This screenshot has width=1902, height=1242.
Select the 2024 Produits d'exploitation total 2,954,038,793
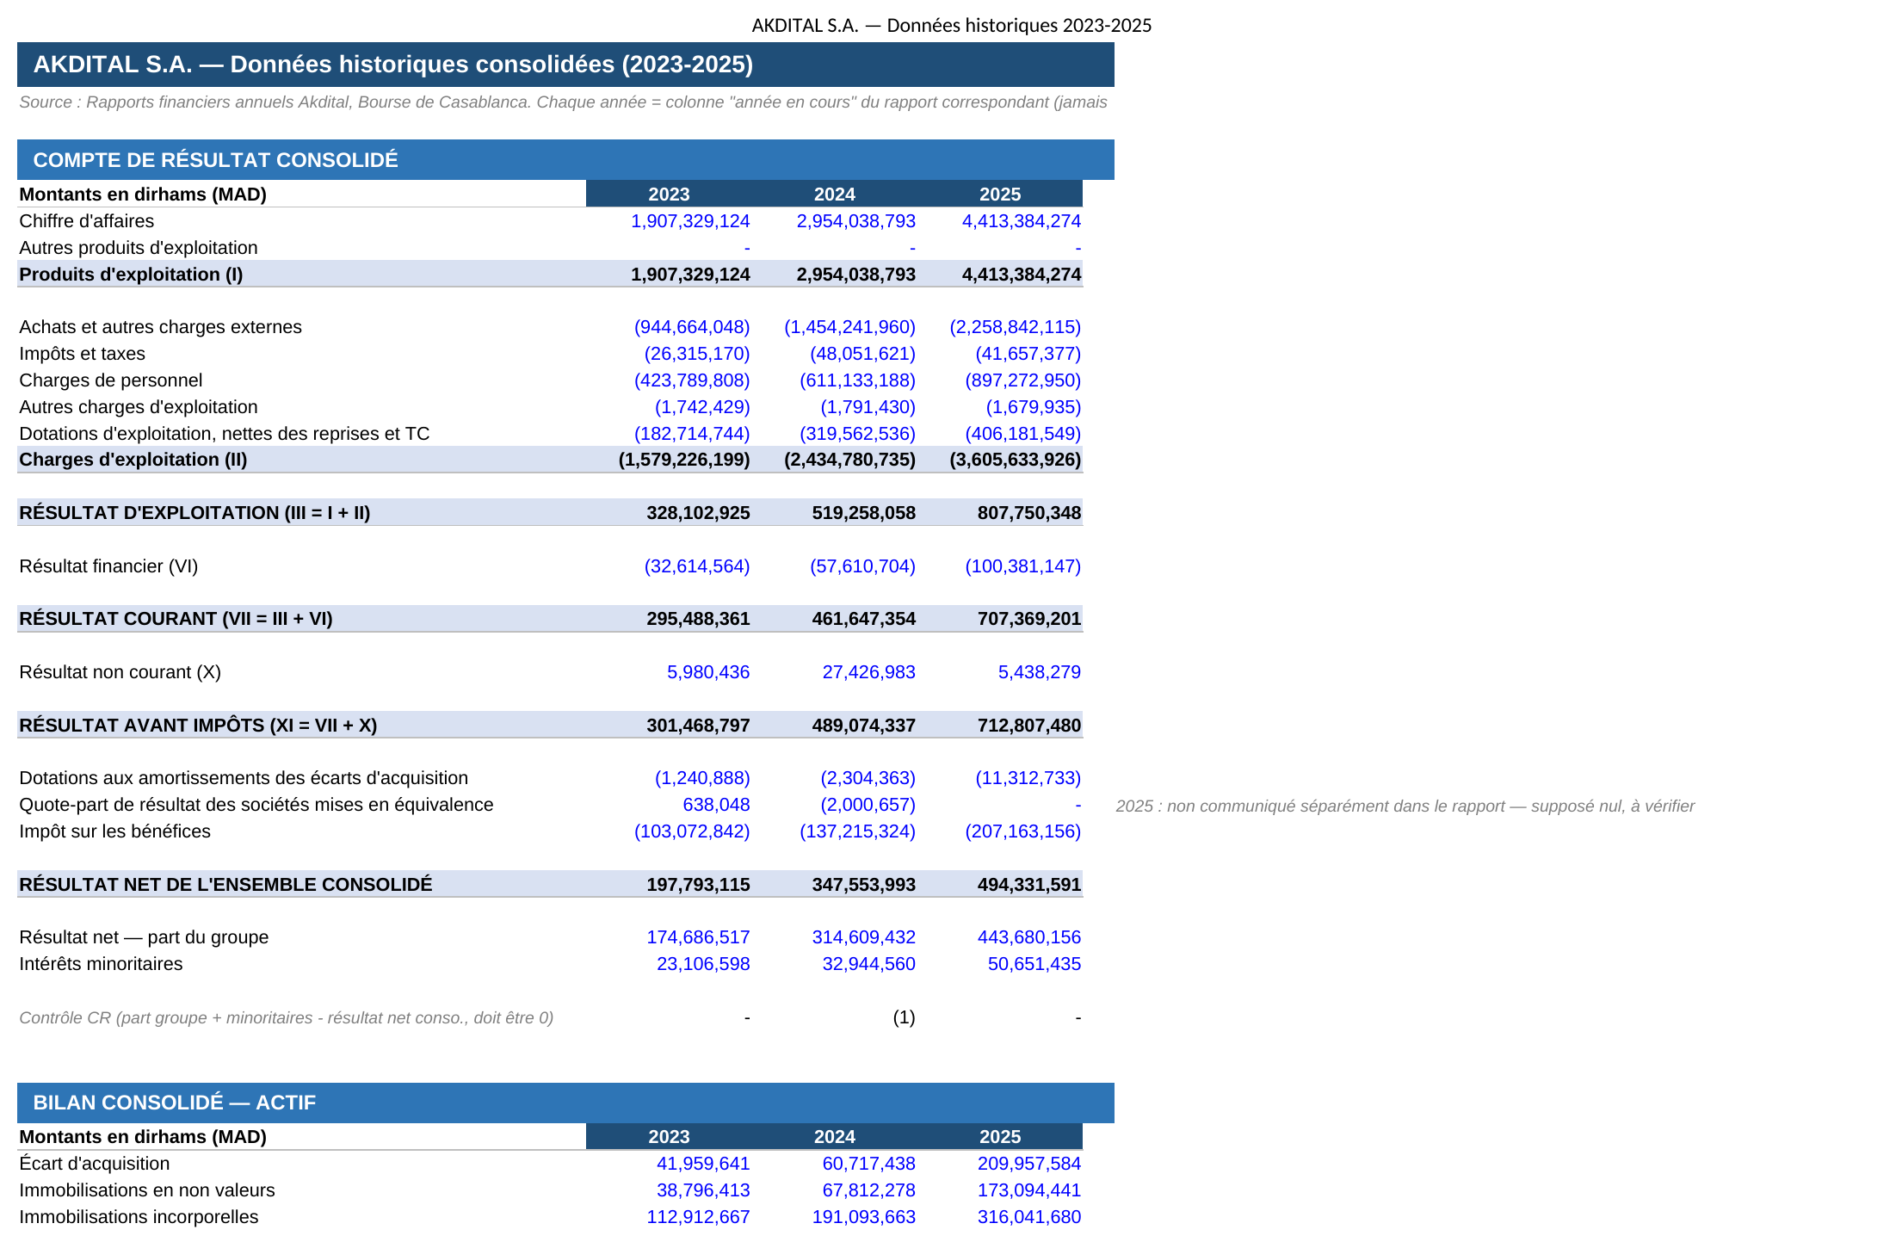pyautogui.click(x=856, y=275)
